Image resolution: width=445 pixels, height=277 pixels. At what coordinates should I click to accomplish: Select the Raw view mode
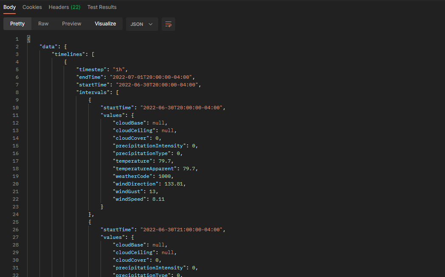[43, 24]
